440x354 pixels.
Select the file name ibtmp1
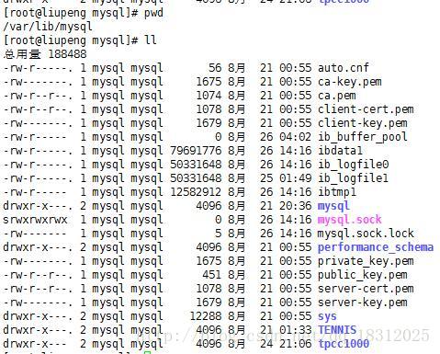[337, 192]
